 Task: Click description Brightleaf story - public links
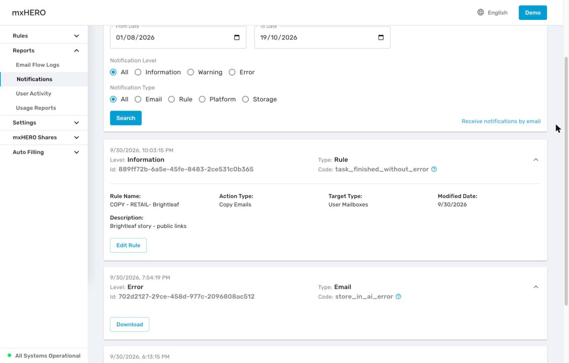(148, 226)
